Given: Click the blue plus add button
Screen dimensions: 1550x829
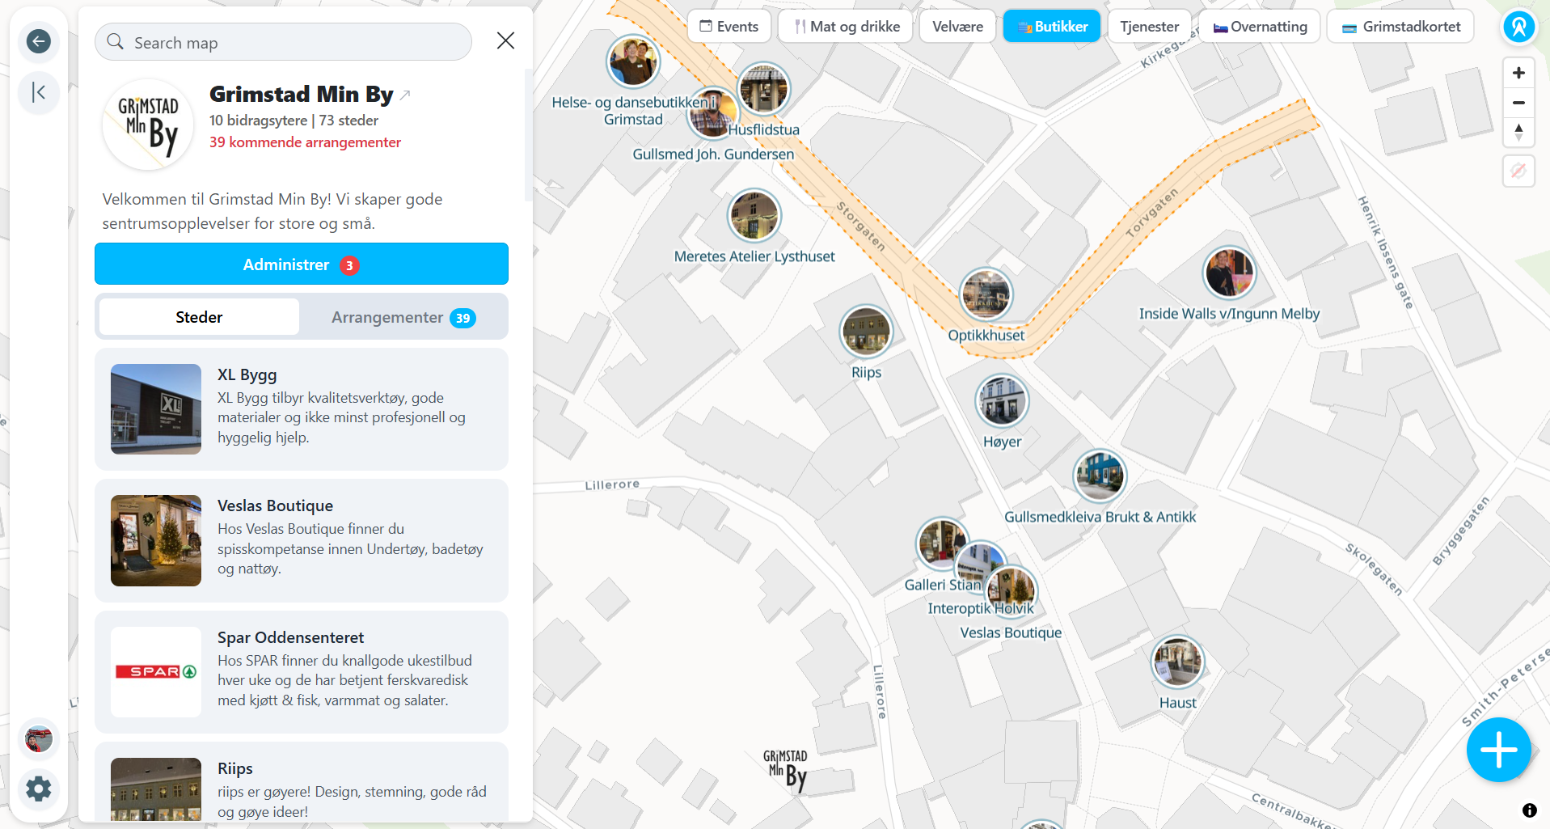Looking at the screenshot, I should point(1498,750).
